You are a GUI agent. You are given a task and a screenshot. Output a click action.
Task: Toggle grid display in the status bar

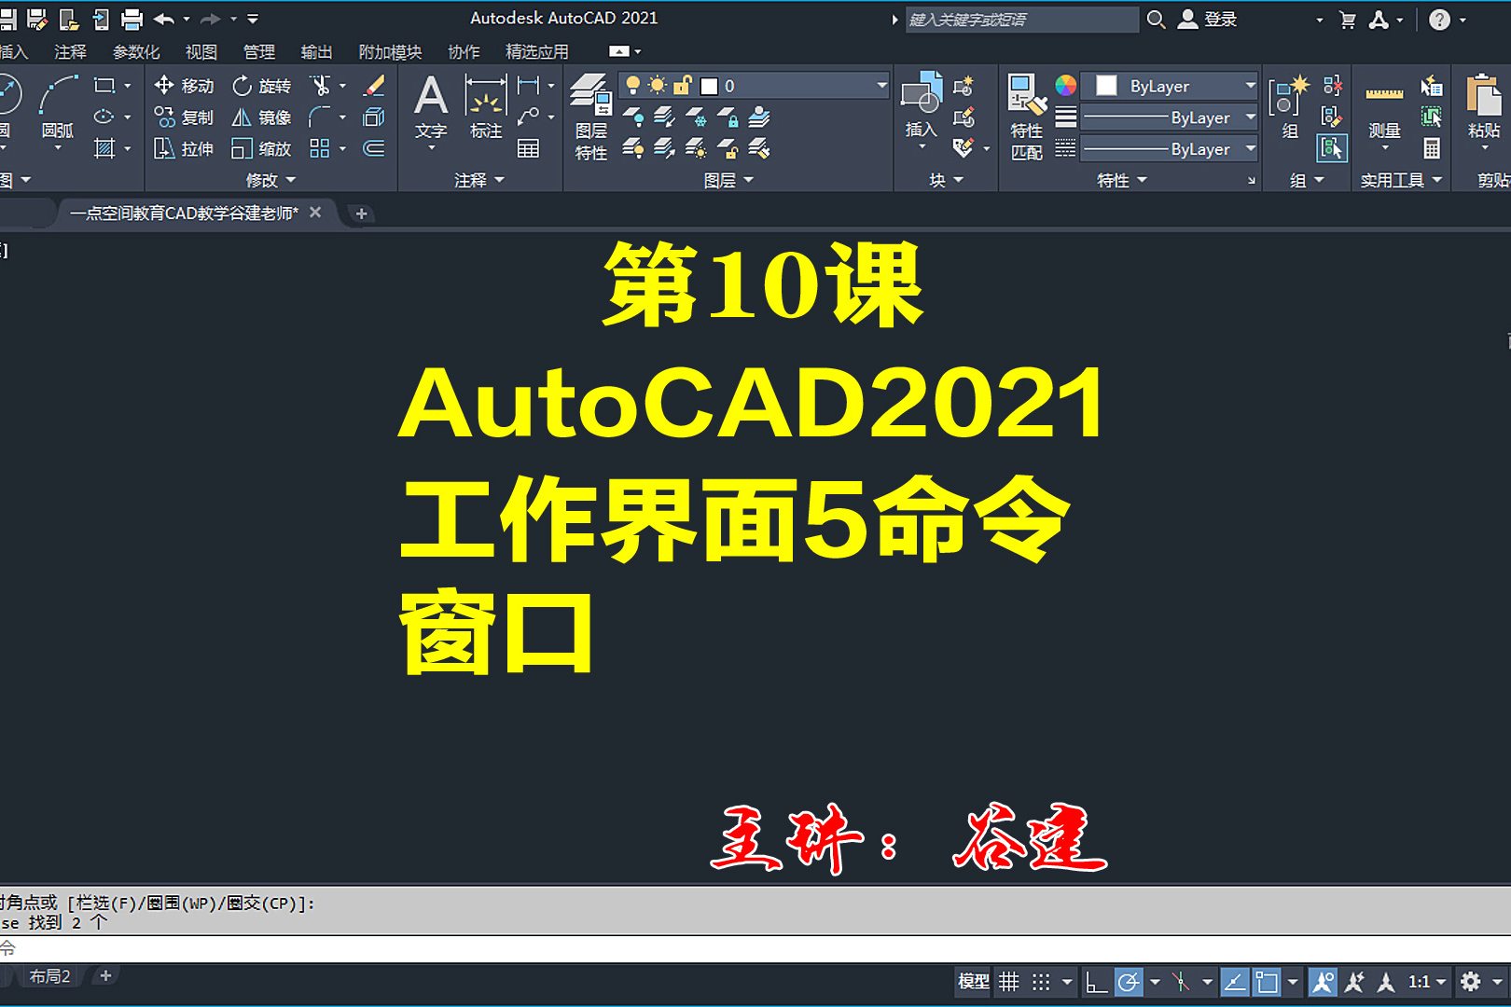[x=1010, y=981]
